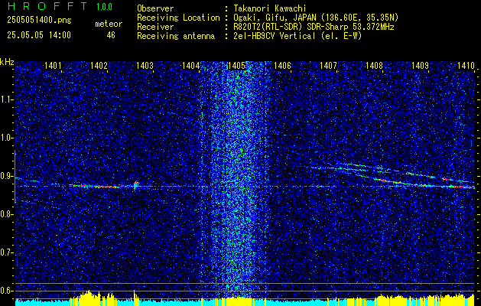This screenshot has width=481, height=306.
Task: Click the meteor count 46
Action: (x=111, y=35)
